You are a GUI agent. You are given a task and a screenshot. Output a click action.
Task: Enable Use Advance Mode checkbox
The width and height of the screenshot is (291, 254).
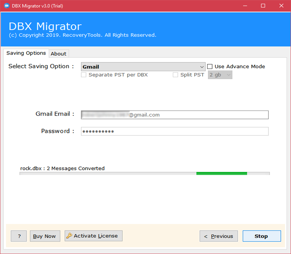coord(210,66)
